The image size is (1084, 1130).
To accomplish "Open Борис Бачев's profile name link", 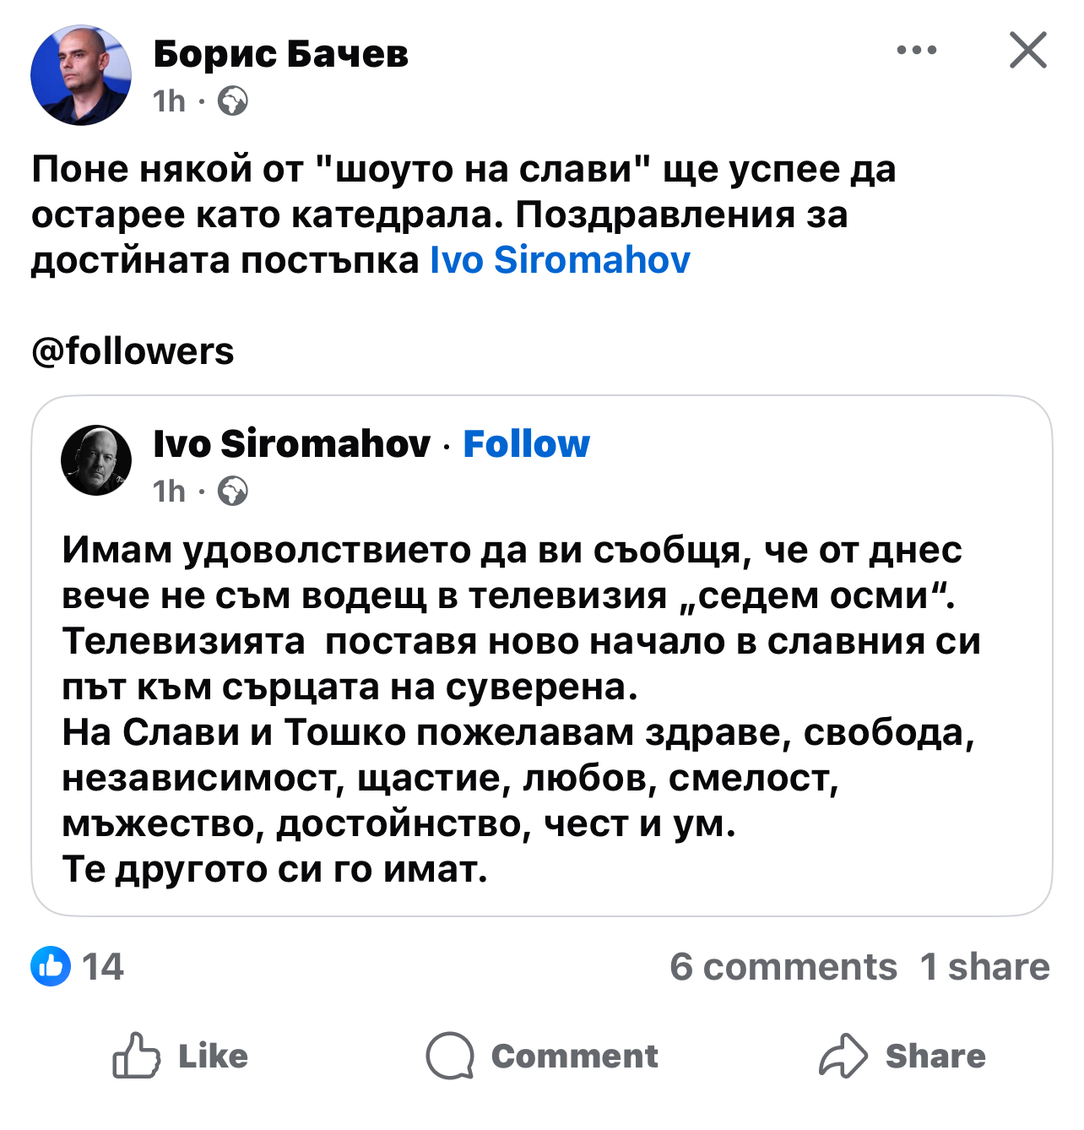I will (x=280, y=54).
